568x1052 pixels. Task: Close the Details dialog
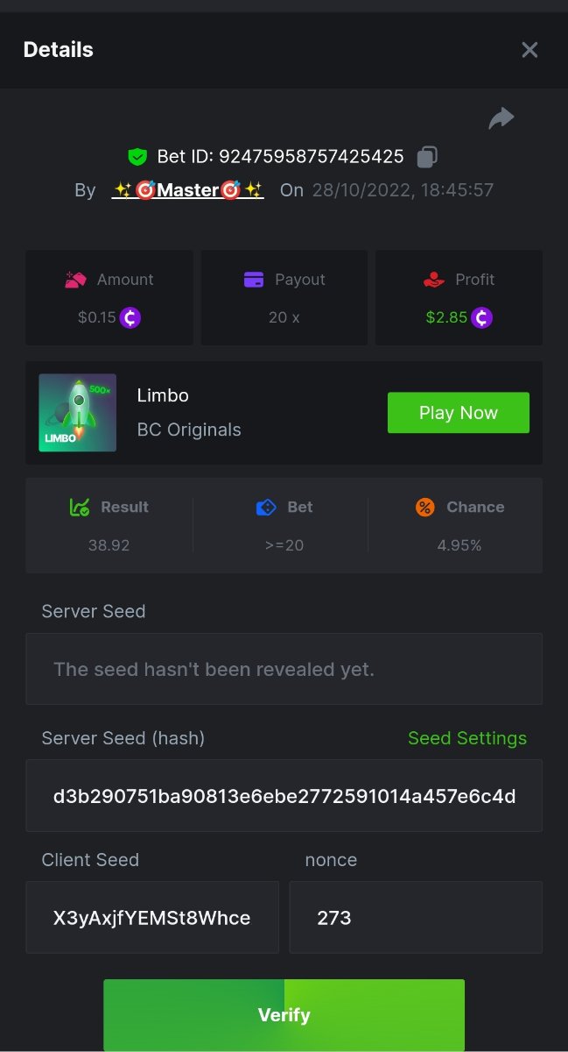tap(529, 50)
